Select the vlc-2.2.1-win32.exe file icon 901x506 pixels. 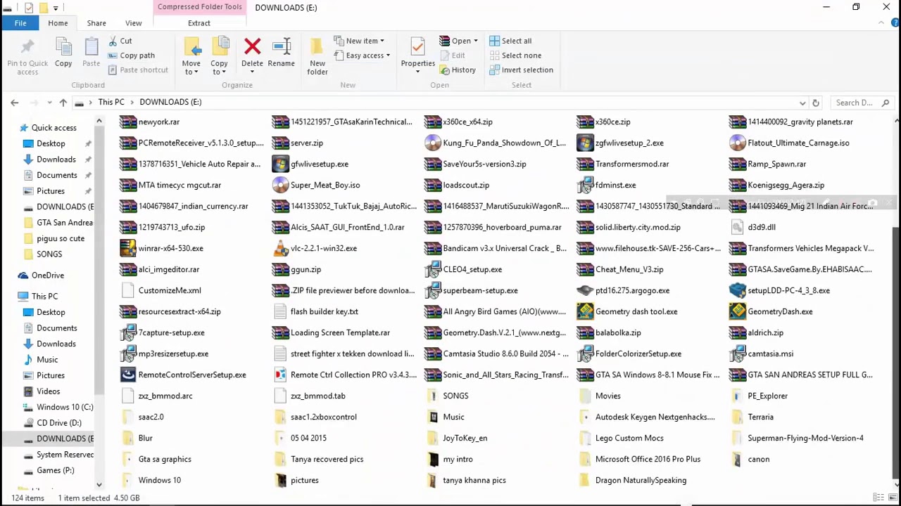[280, 248]
